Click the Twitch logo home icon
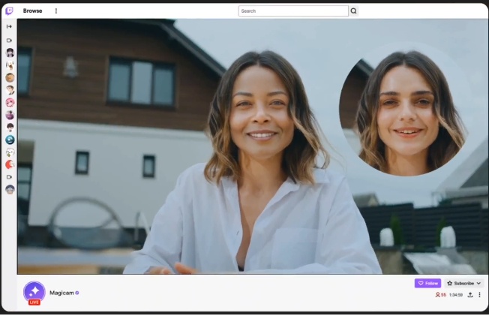Viewport: 489px width, 316px height. pos(10,11)
